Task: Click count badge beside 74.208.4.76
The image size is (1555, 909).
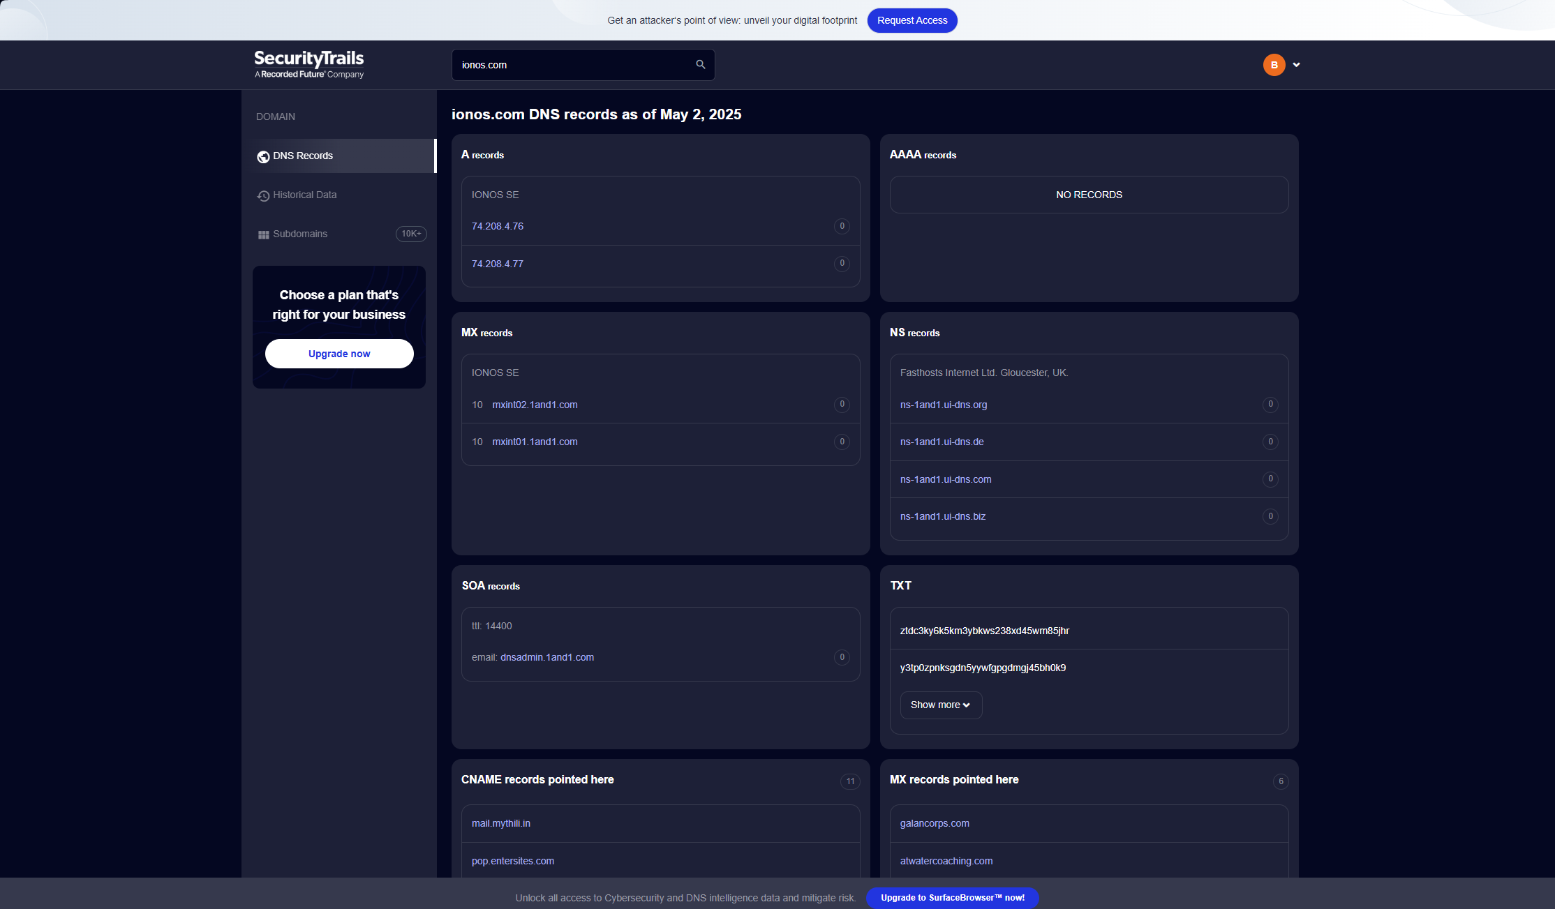Action: (842, 226)
